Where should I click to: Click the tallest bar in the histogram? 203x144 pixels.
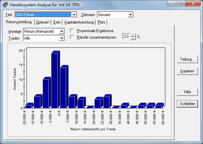click(x=55, y=80)
